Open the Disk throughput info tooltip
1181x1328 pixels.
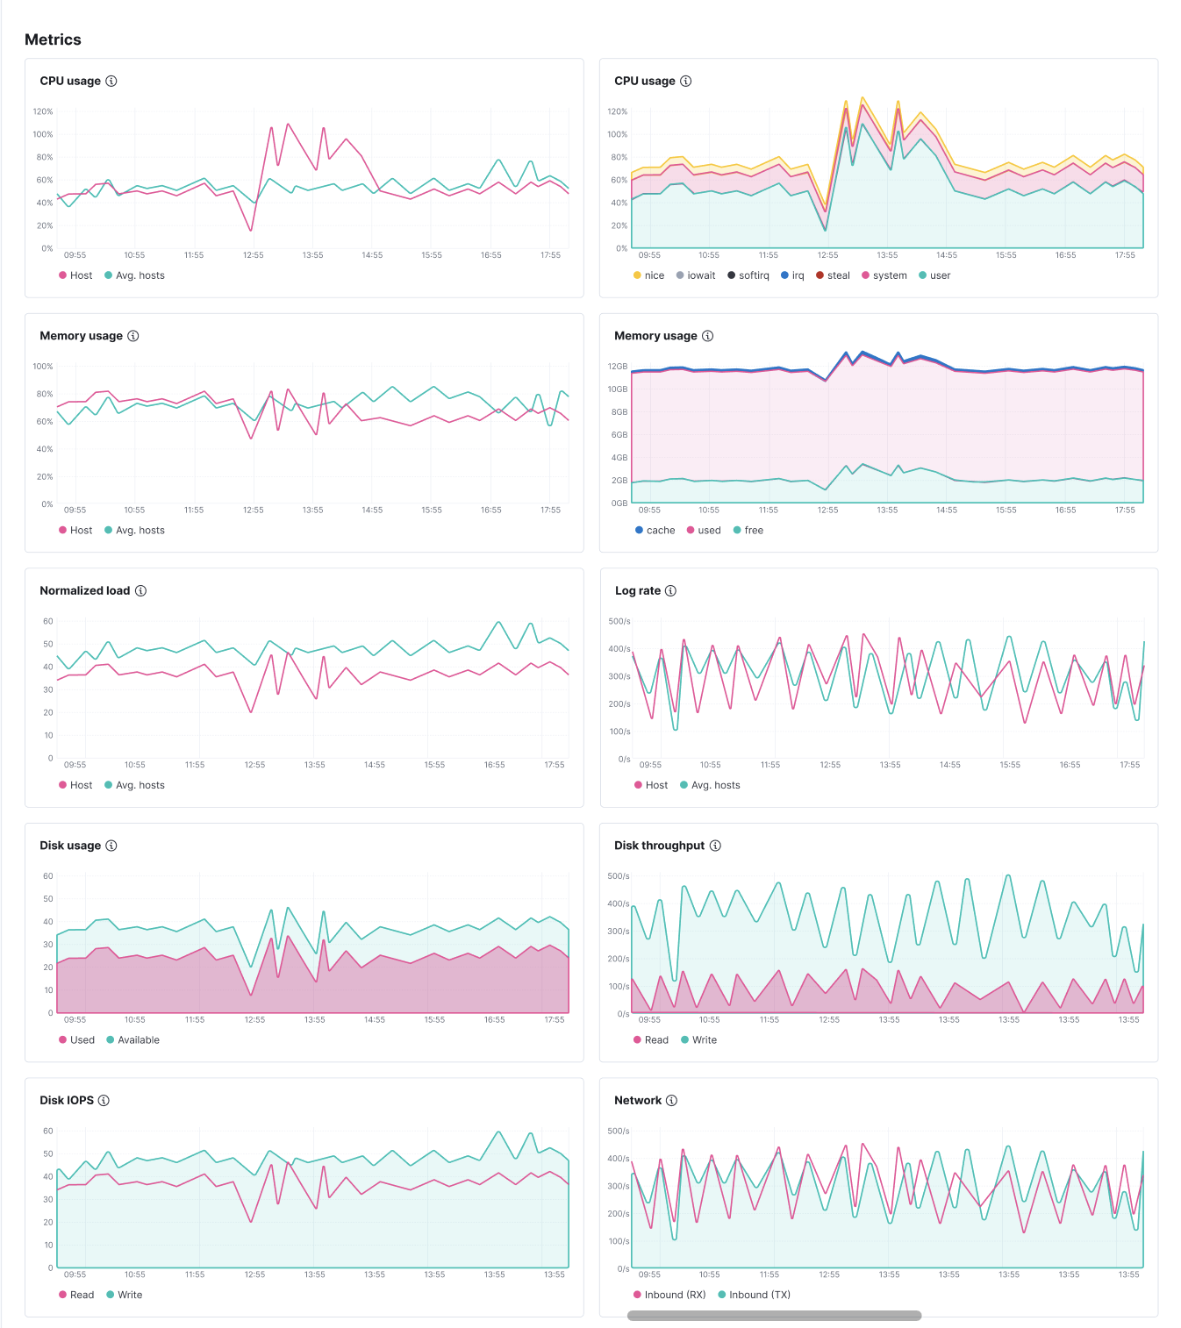(x=715, y=845)
